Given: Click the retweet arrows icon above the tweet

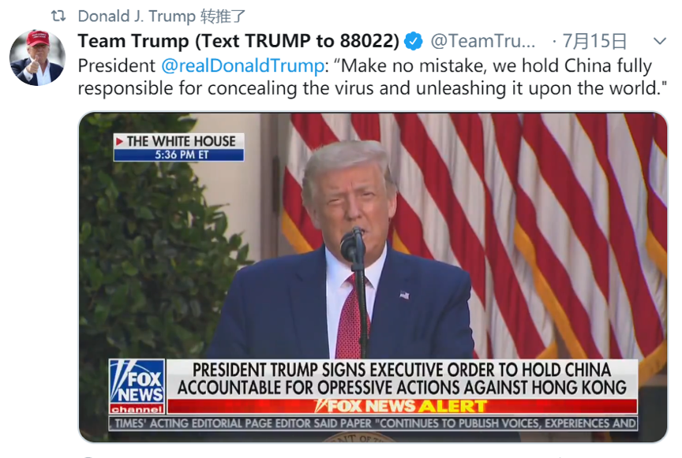Looking at the screenshot, I should tap(58, 16).
